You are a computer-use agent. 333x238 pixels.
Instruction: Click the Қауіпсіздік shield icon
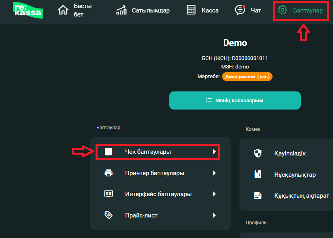(x=258, y=153)
